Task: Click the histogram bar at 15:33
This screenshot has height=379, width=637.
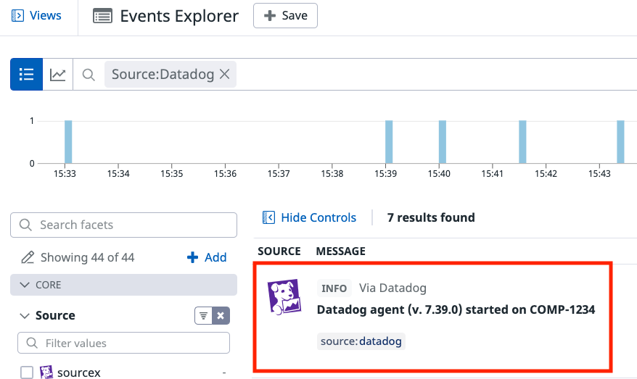Action: point(68,142)
